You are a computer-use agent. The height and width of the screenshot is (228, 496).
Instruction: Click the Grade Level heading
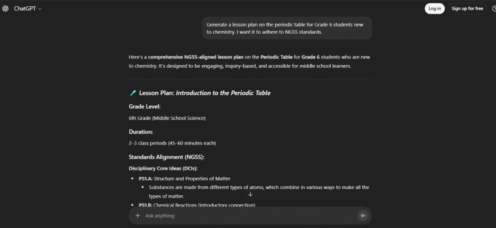pyautogui.click(x=144, y=106)
